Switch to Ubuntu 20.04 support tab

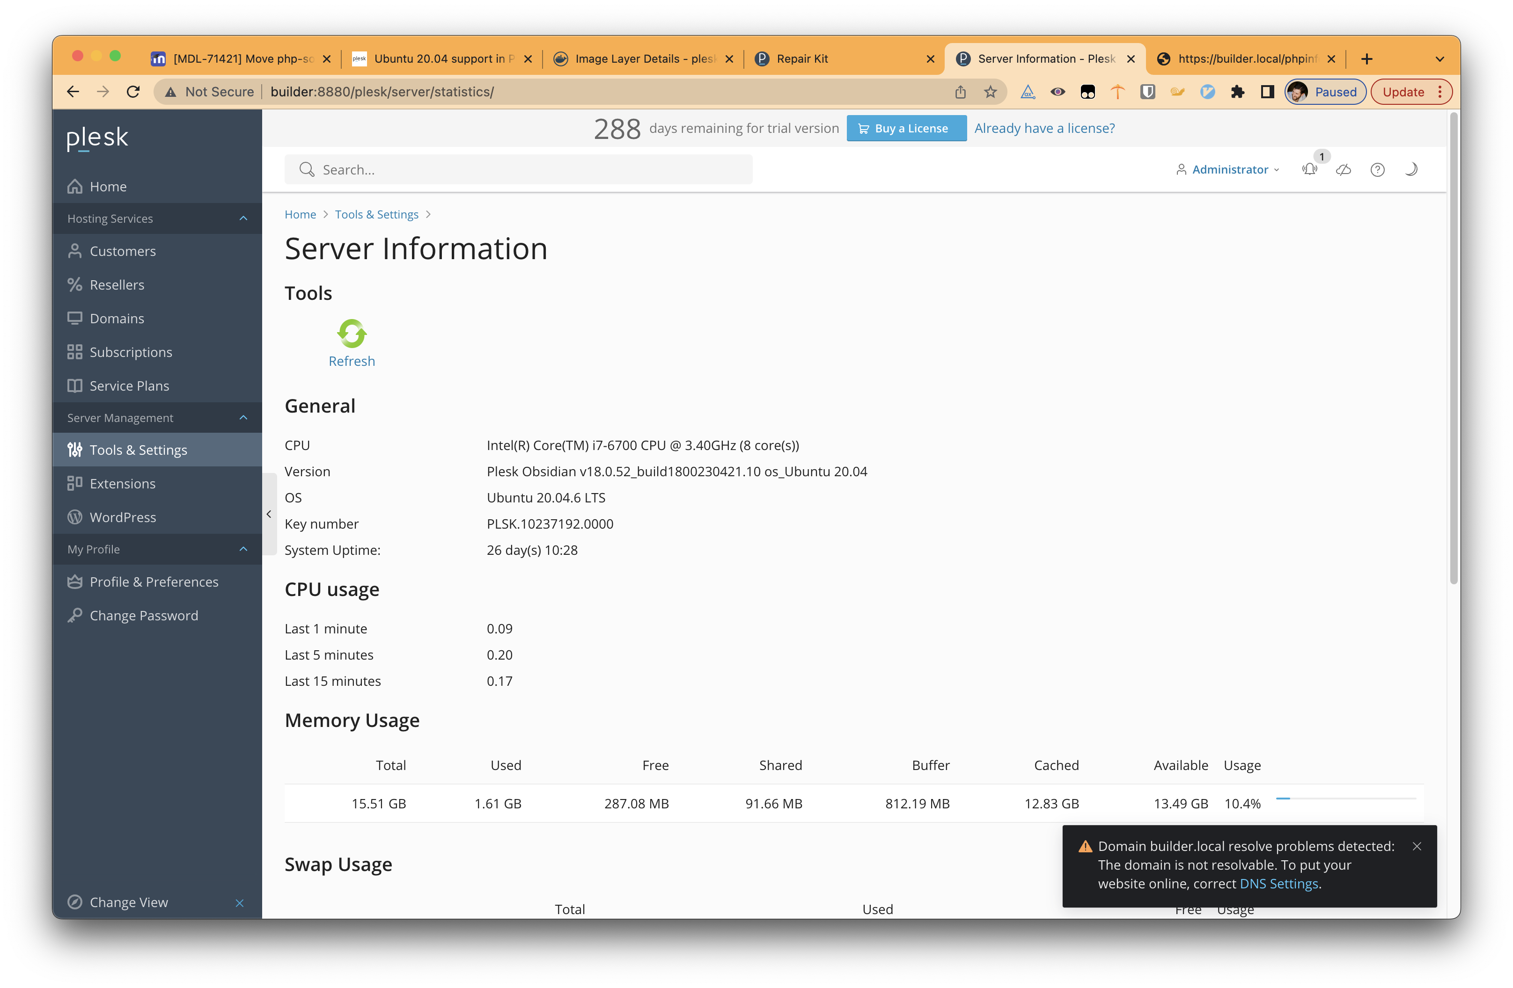[x=442, y=58]
